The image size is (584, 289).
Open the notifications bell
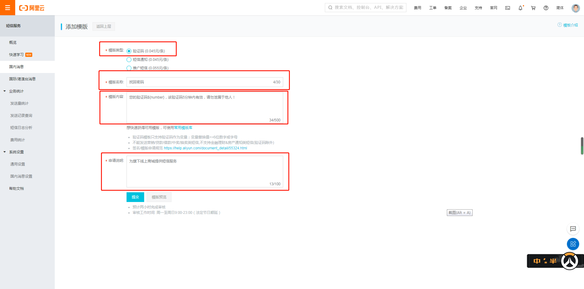pos(520,8)
